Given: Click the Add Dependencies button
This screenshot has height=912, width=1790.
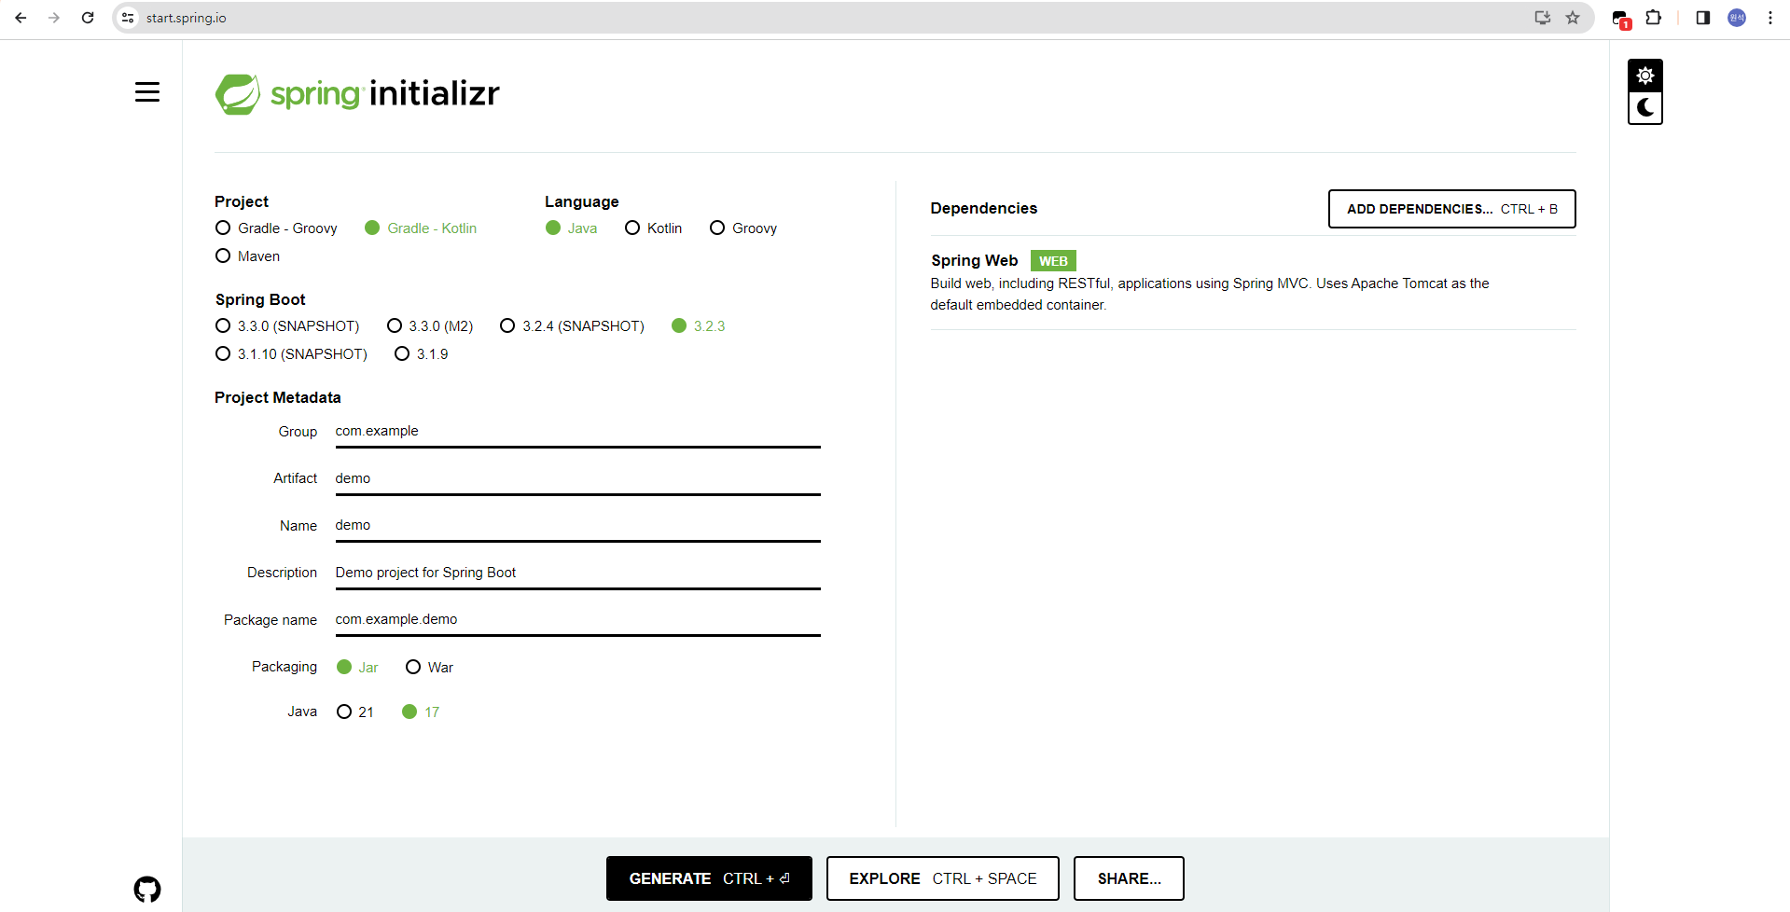Looking at the screenshot, I should pyautogui.click(x=1451, y=209).
